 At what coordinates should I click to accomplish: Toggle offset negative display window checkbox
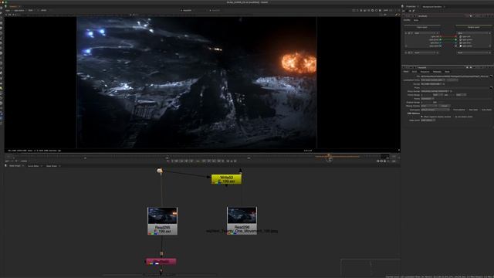(422, 117)
